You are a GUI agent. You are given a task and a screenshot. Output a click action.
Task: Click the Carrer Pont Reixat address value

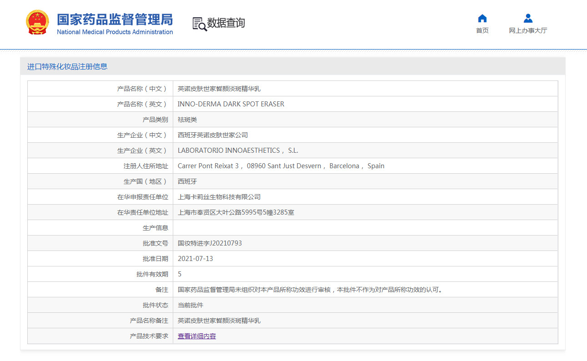[281, 166]
